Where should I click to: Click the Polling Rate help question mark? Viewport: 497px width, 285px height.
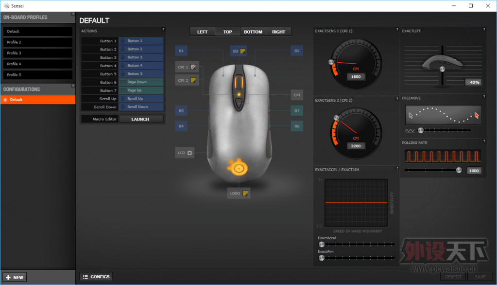tap(484, 141)
